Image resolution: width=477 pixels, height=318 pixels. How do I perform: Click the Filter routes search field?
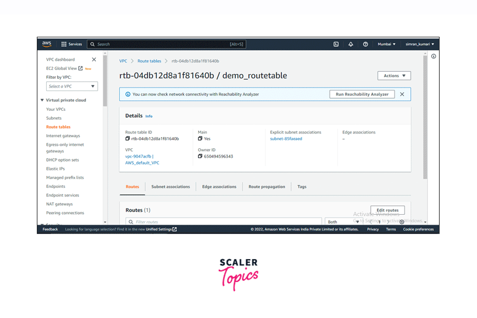point(225,222)
